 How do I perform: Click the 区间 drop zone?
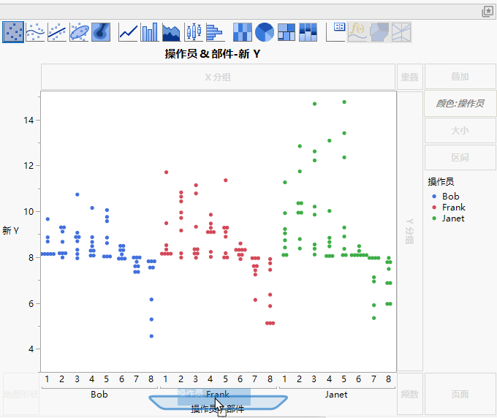[x=460, y=158]
